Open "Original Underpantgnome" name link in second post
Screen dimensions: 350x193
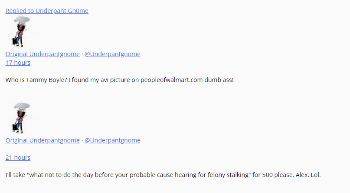tap(43, 140)
